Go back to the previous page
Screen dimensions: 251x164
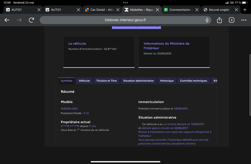[7, 20]
